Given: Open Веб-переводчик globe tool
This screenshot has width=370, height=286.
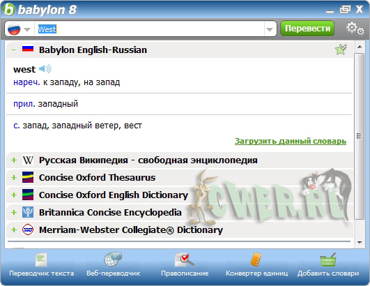Looking at the screenshot, I should pos(114,264).
